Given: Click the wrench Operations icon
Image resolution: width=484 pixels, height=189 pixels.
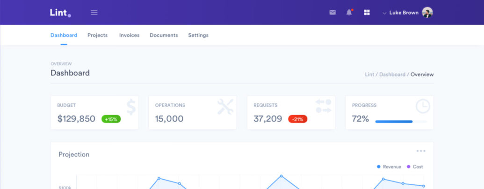Looking at the screenshot, I should click(x=225, y=107).
